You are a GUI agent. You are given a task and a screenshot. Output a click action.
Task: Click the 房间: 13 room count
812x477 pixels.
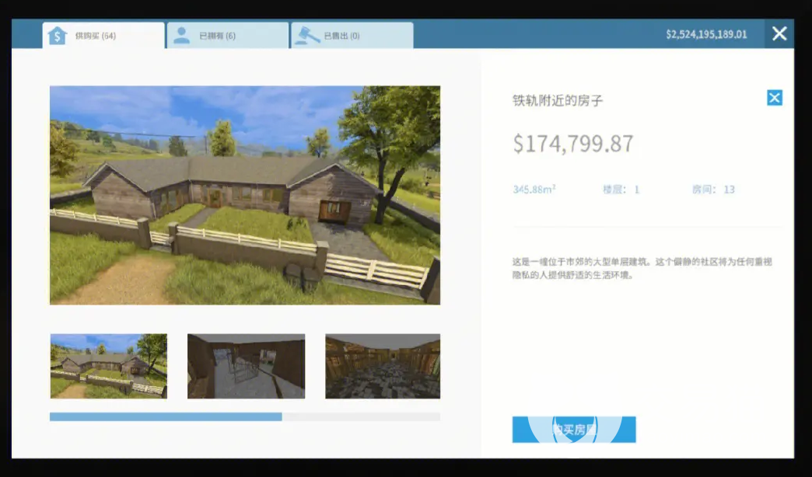[x=712, y=190]
